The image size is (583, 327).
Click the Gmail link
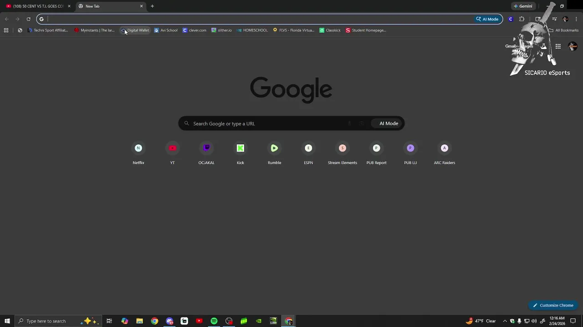point(511,46)
